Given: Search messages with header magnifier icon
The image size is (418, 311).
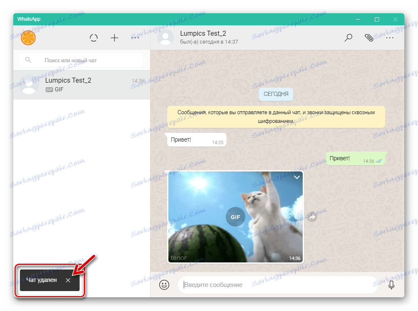Looking at the screenshot, I should click(348, 38).
